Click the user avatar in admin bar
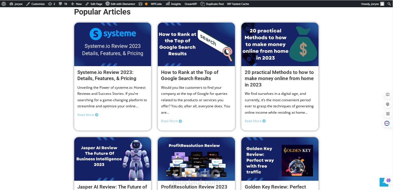 382,4
